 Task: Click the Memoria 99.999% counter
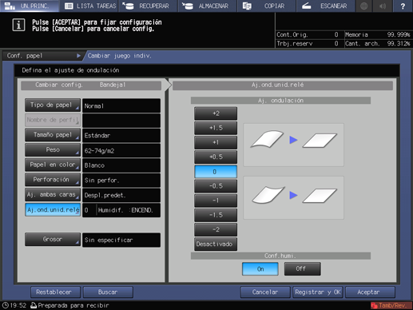click(378, 34)
